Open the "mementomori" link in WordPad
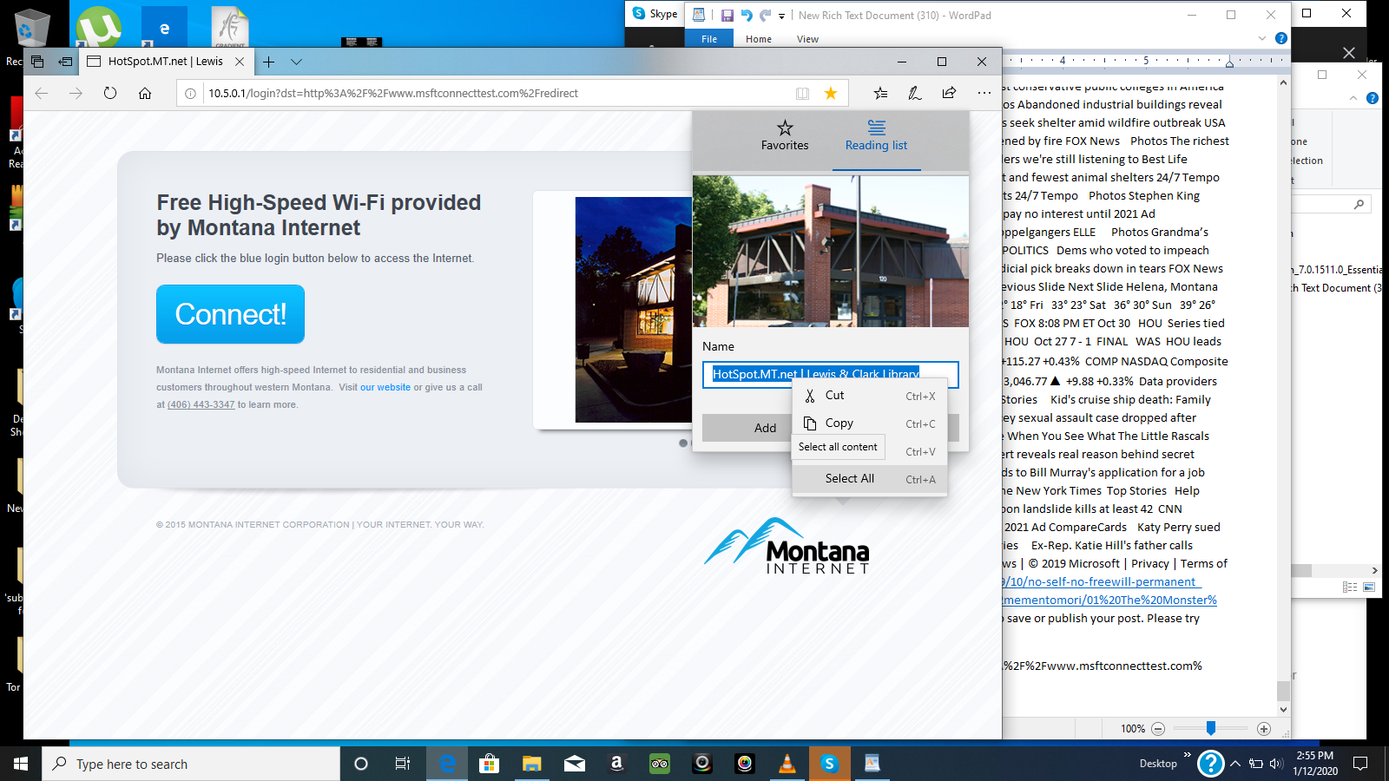Screen dimensions: 1389x781 [1109, 600]
